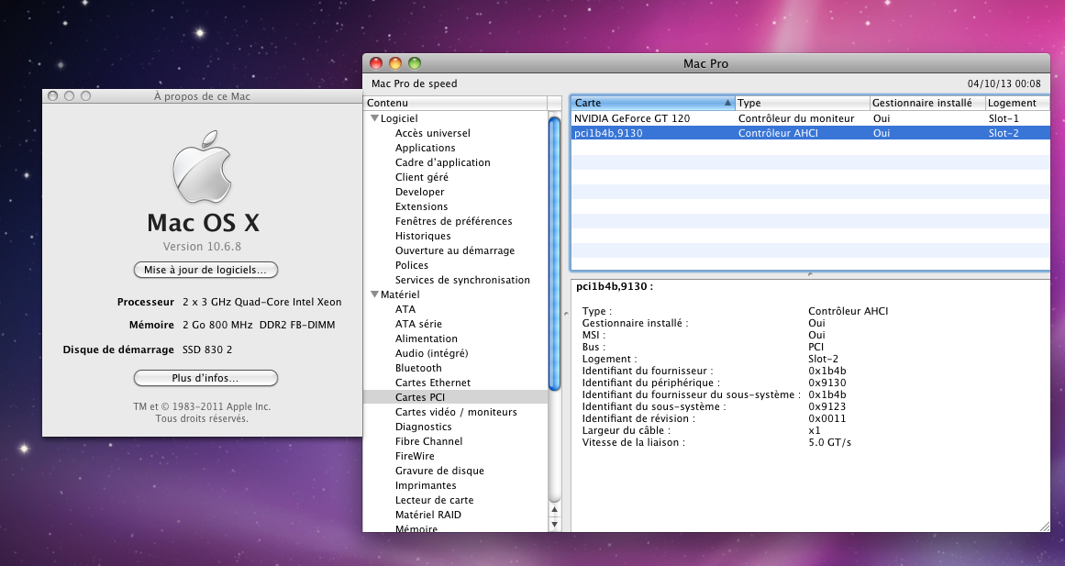Click the Slot-2 value in the table

coord(1004,133)
